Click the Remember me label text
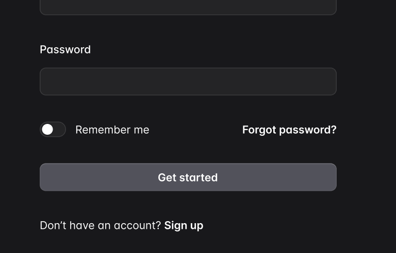The height and width of the screenshot is (253, 396). click(112, 130)
